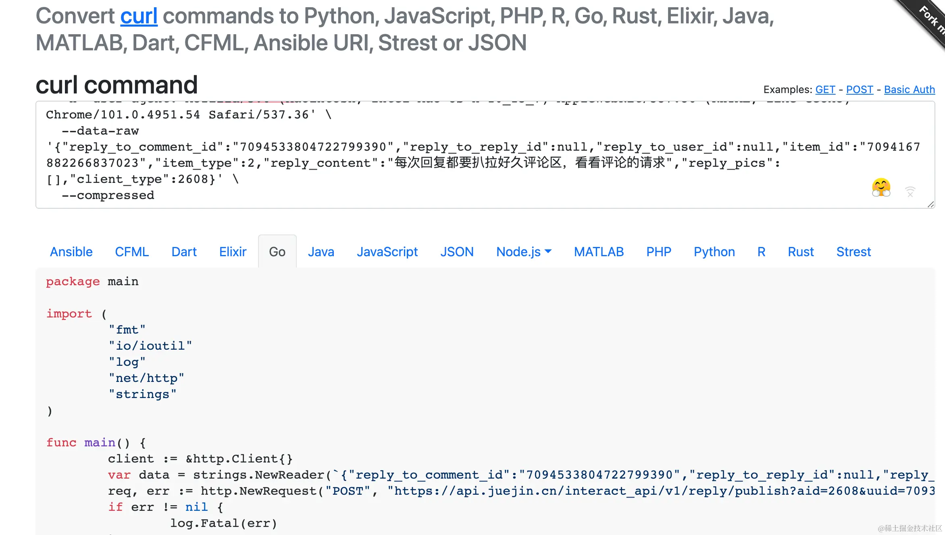Expand the Node.js dropdown tab
Viewport: 945px width, 535px height.
[x=523, y=252]
